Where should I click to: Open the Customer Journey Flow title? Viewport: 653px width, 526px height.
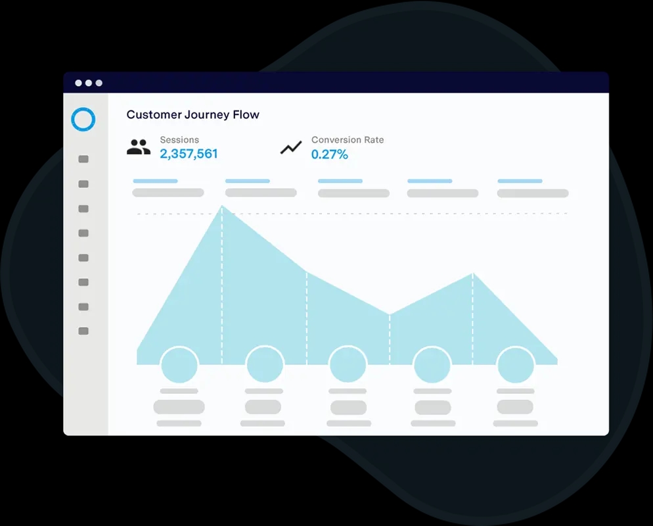pyautogui.click(x=192, y=114)
